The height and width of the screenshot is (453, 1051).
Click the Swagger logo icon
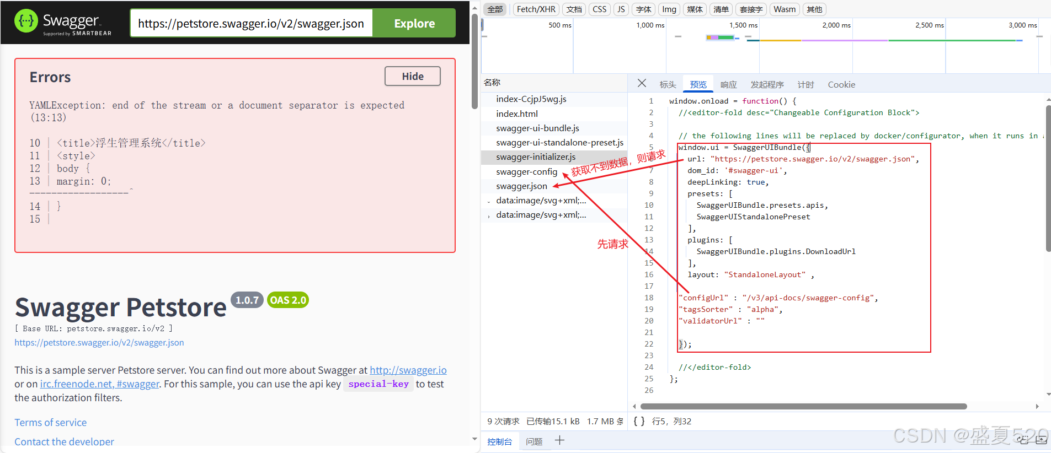[26, 21]
